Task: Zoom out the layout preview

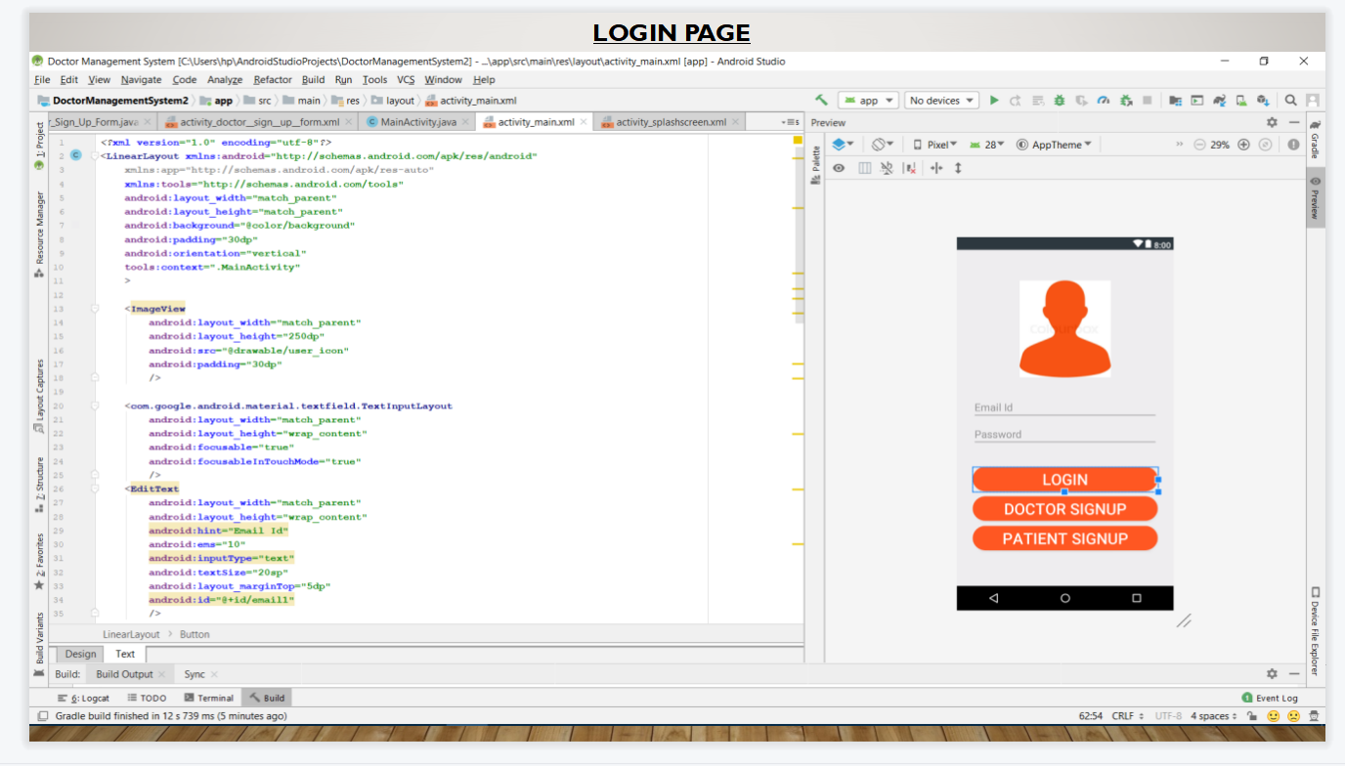Action: click(x=1199, y=145)
